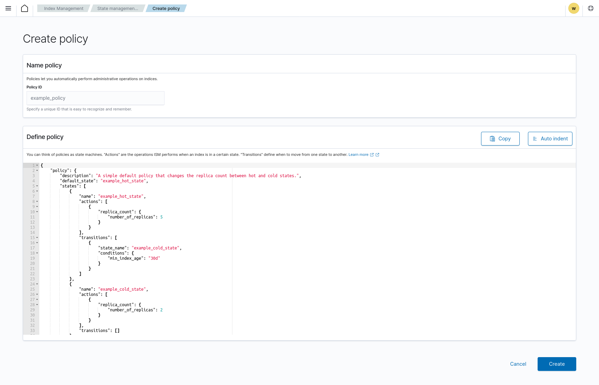Click the replica value 5

(161, 217)
